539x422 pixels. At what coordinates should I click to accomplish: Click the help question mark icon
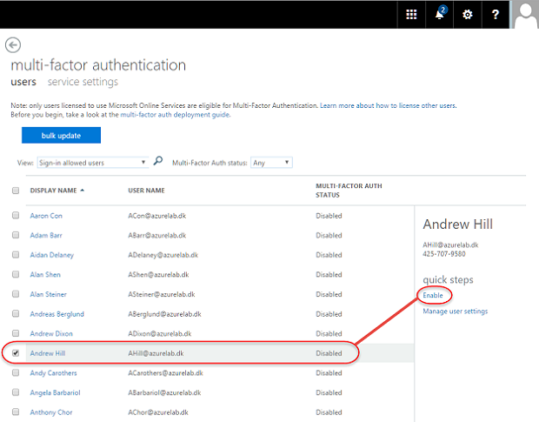pos(496,14)
